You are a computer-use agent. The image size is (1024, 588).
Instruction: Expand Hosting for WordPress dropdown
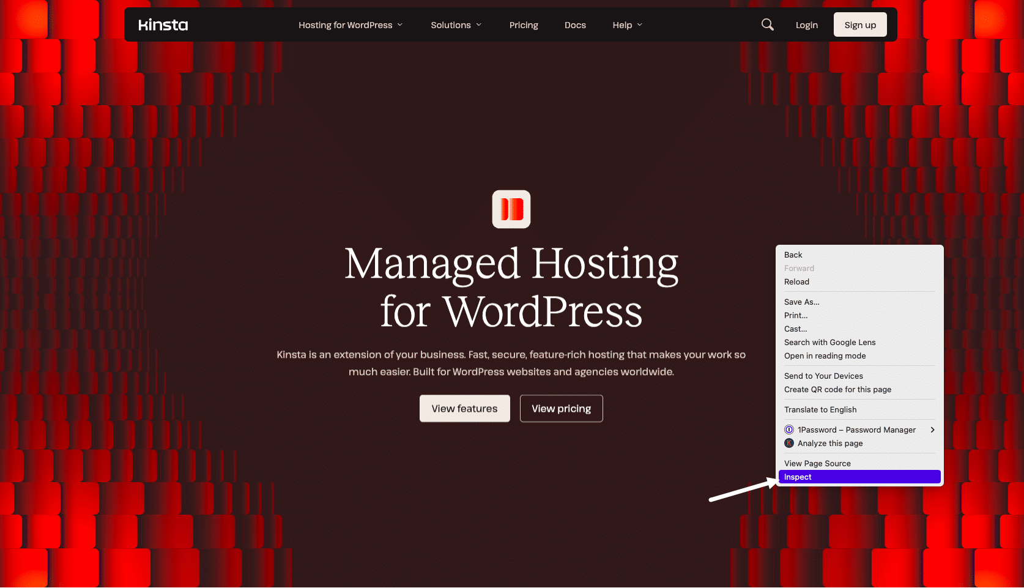[x=351, y=25]
